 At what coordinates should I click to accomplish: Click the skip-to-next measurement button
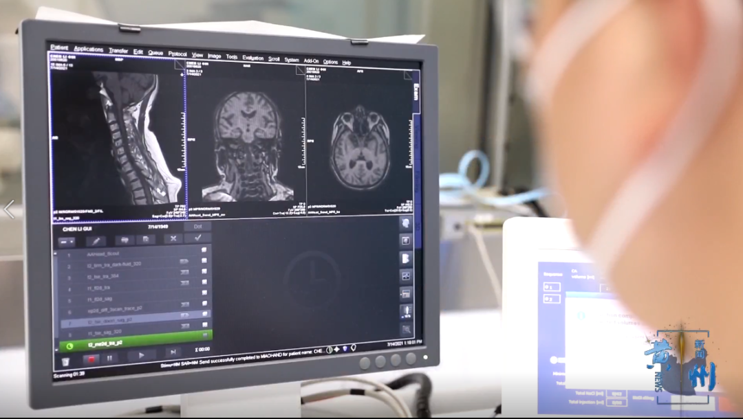[x=173, y=352]
